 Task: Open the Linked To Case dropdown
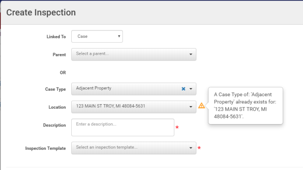coord(97,36)
